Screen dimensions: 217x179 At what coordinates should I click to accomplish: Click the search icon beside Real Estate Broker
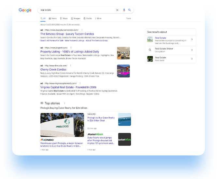150,50
